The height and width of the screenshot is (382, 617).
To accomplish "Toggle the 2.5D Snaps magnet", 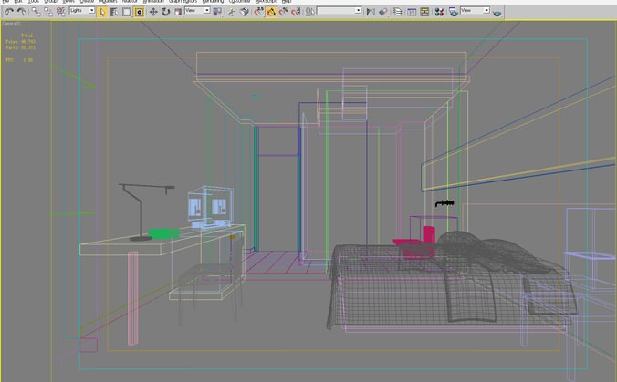I will (x=258, y=12).
